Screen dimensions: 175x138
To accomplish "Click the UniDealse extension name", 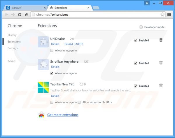I will tap(57, 39).
